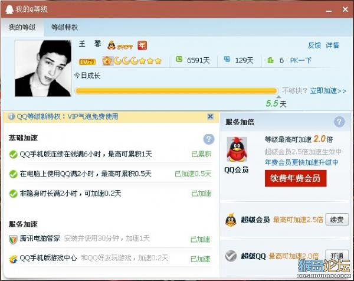The height and width of the screenshot is (281, 354).
Task: Minimize the 我的Q等级 window
Action: pos(329,10)
